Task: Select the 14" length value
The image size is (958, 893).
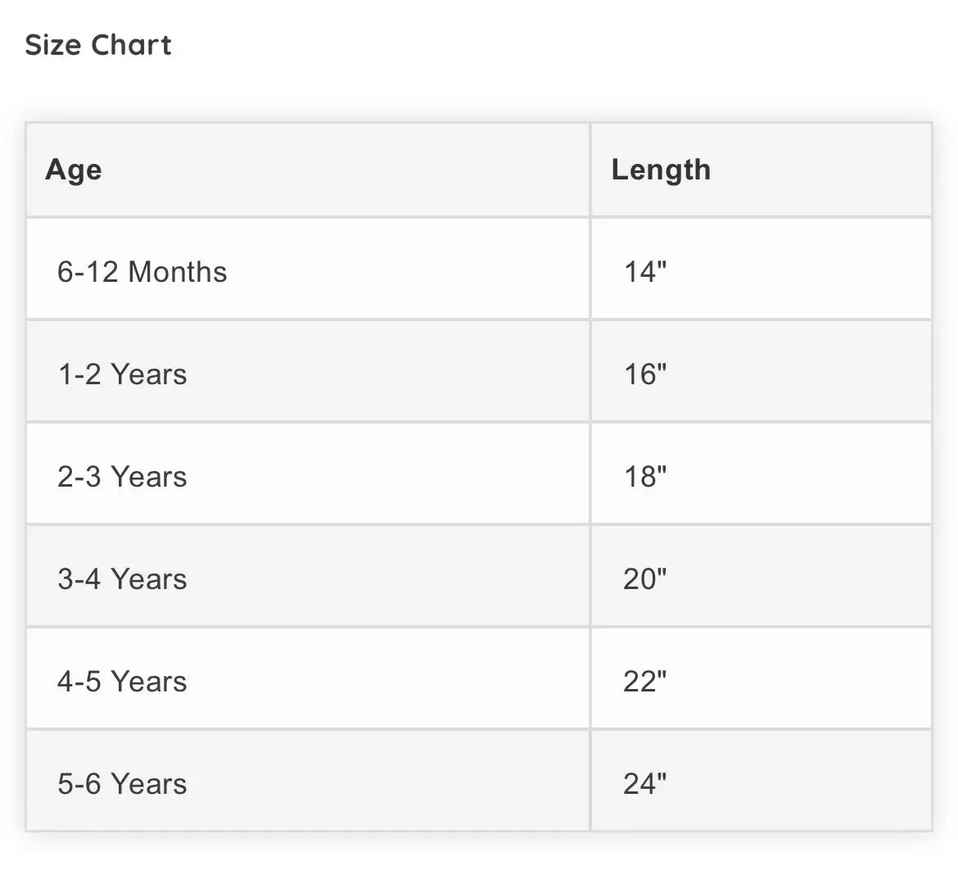Action: tap(645, 272)
